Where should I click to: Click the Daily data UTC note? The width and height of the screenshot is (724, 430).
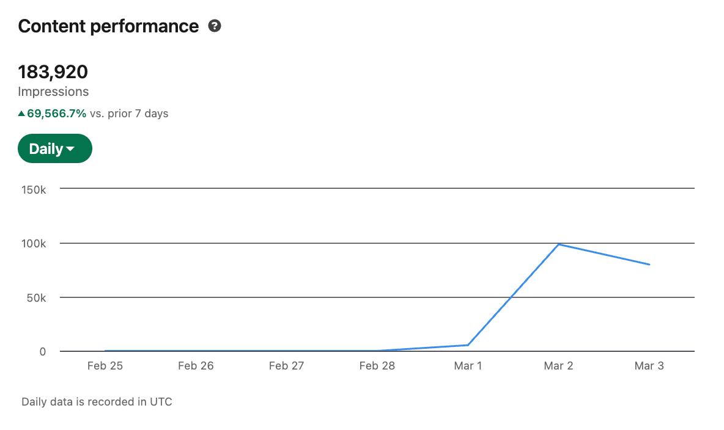(x=97, y=402)
